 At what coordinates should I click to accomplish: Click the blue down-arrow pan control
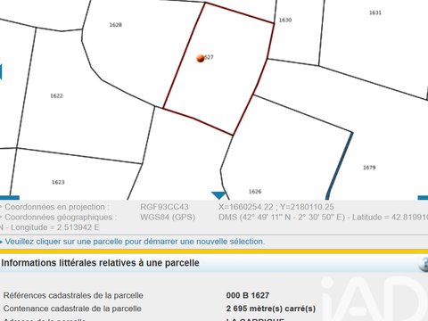[219, 195]
